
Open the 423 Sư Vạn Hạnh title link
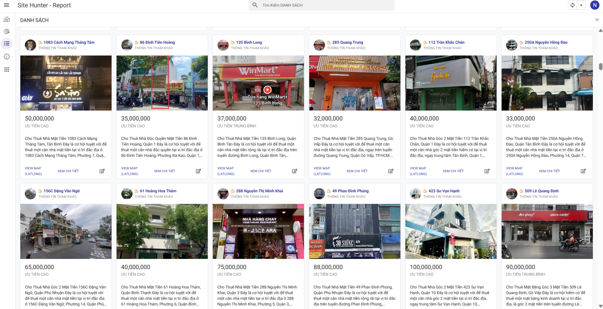pyautogui.click(x=444, y=191)
